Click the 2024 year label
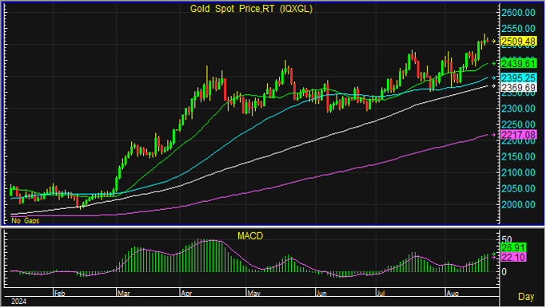 point(18,302)
